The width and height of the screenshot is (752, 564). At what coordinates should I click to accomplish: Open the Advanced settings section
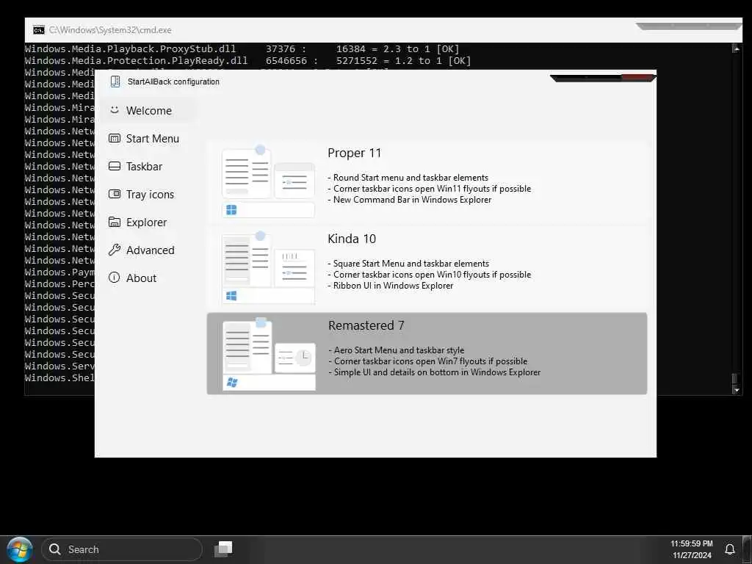[x=148, y=250]
